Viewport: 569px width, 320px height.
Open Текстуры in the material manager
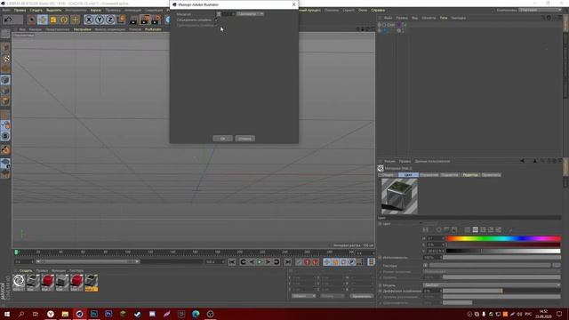(x=76, y=270)
